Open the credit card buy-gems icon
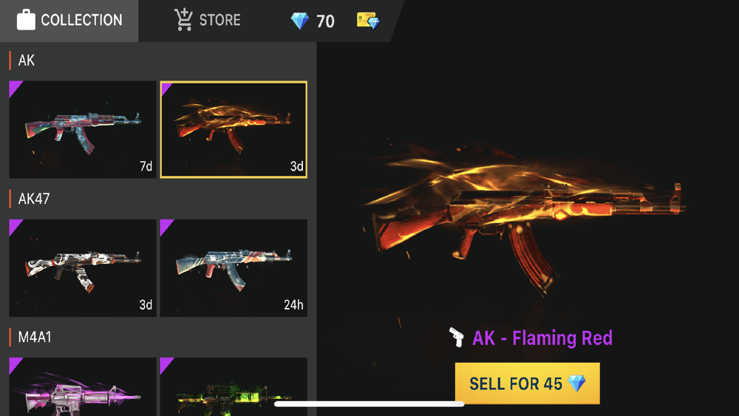The width and height of the screenshot is (739, 416). (368, 21)
